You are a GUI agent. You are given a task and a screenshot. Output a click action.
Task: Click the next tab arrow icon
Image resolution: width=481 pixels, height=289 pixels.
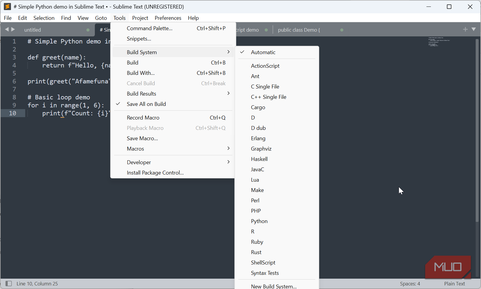13,29
